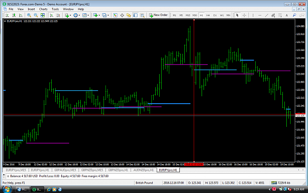Open the Periods clock icon
The width and height of the screenshot is (308, 193).
(75, 15)
